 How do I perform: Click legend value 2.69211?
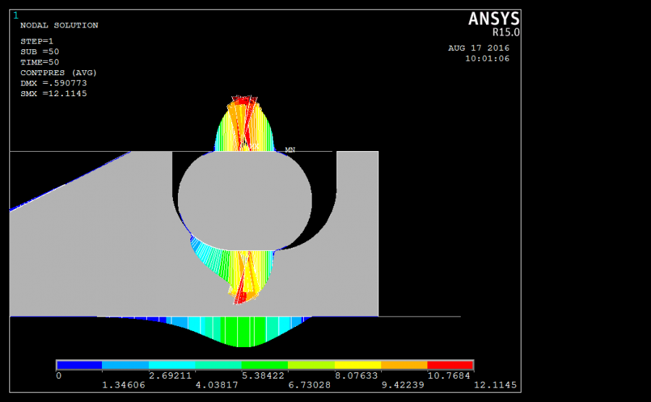[x=170, y=376]
